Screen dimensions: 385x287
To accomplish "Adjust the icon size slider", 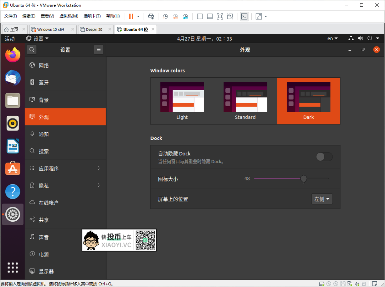I will coord(303,179).
